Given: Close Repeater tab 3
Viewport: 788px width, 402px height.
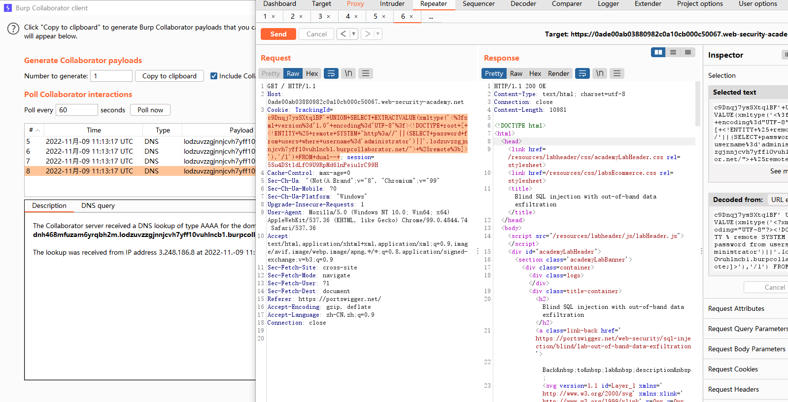Looking at the screenshot, I should tap(329, 17).
